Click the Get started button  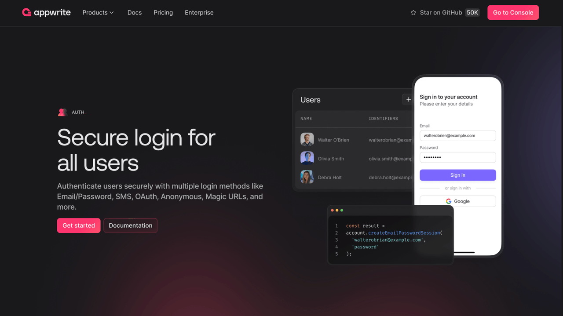[78, 225]
